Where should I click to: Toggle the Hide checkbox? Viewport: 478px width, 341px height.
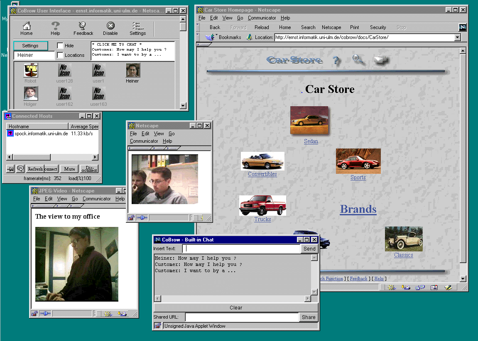point(60,46)
